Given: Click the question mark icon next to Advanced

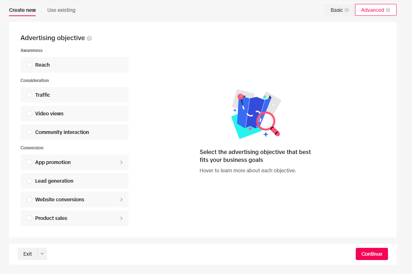Looking at the screenshot, I should (x=388, y=10).
